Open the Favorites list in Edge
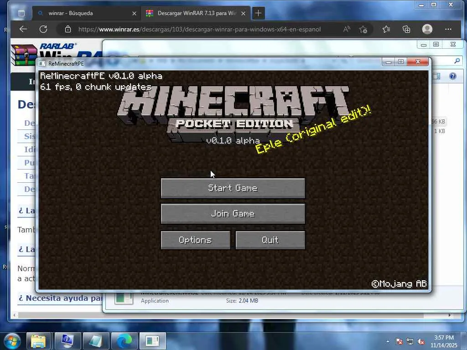The image size is (467, 350). [386, 29]
